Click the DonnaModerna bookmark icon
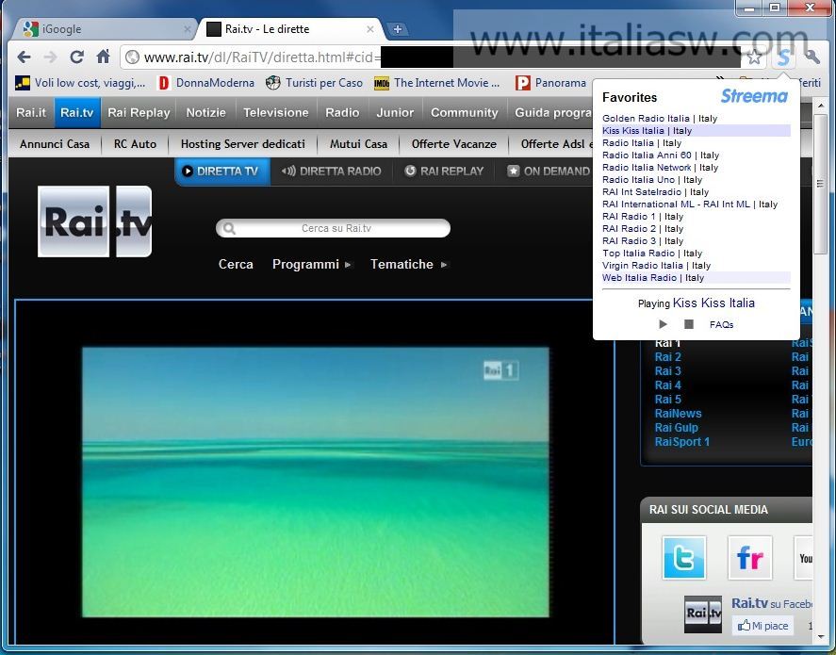 tap(164, 83)
